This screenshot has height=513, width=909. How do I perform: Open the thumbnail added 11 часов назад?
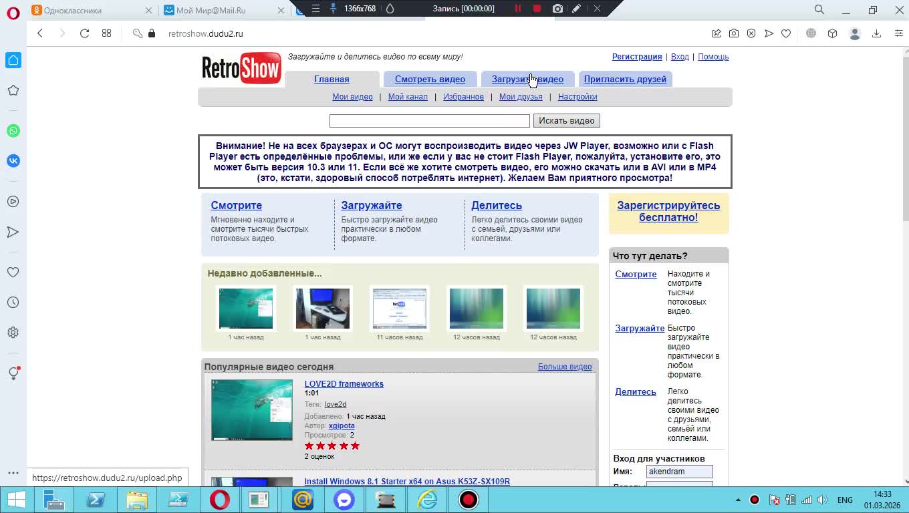400,309
